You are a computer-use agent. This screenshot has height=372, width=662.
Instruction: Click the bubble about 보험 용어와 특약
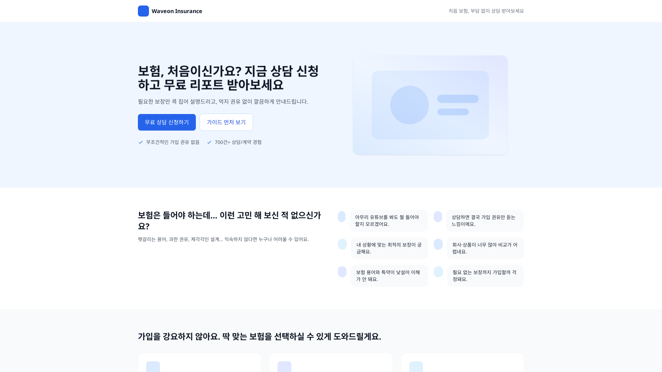[389, 276]
